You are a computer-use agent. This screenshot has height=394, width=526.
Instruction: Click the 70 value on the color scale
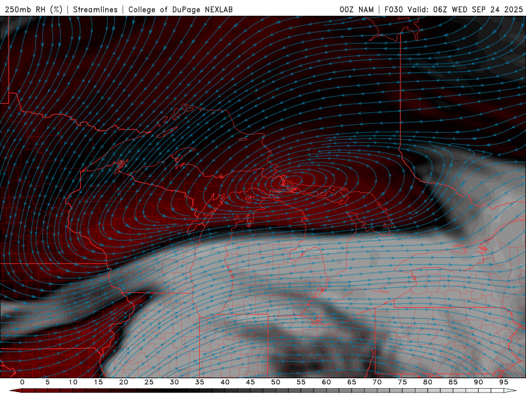[377, 382]
